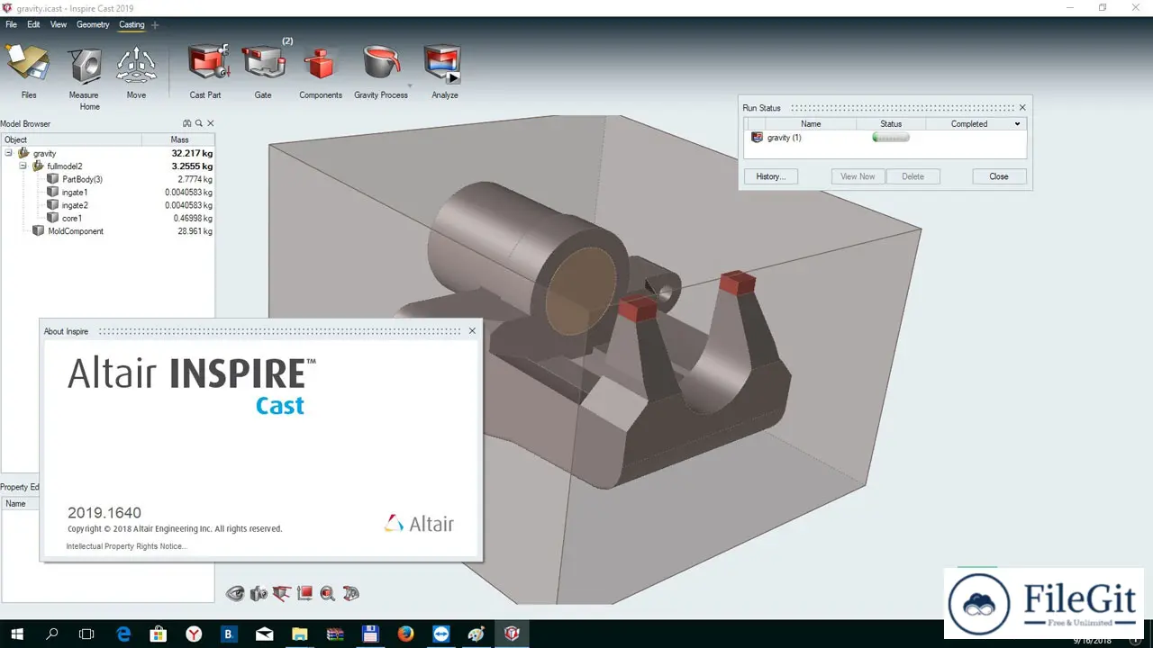This screenshot has width=1153, height=648.
Task: Click the search magnifier in Model Browser
Action: pyautogui.click(x=199, y=123)
